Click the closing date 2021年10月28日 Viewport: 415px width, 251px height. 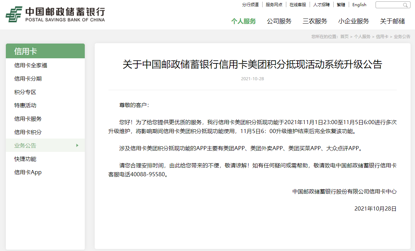pos(376,208)
